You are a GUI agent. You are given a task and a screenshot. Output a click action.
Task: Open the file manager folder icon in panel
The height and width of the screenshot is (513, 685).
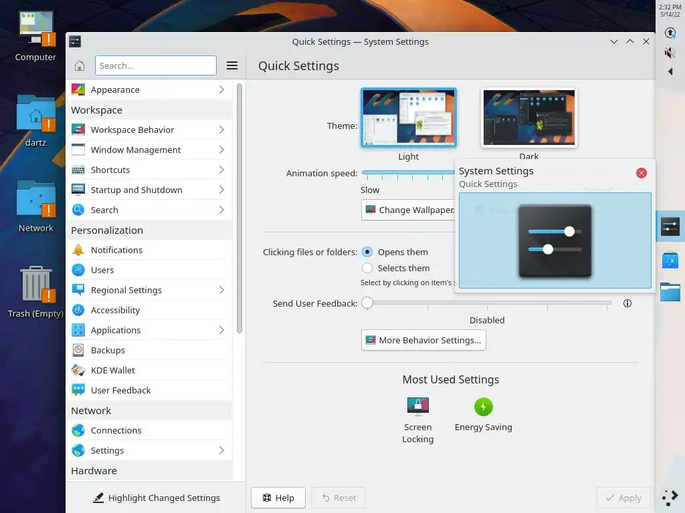670,292
